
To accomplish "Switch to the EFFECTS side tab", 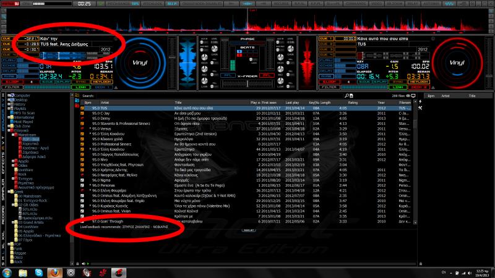I will pos(3,164).
